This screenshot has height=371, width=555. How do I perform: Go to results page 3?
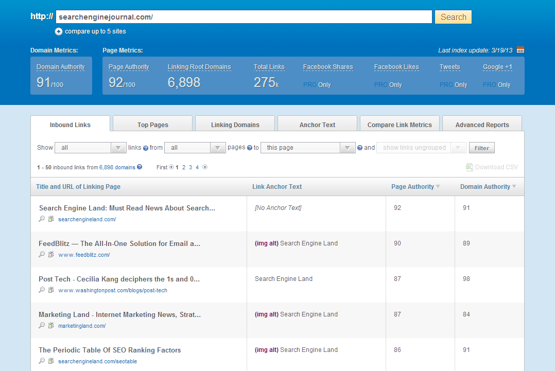pos(190,167)
